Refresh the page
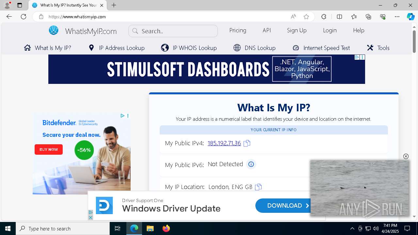This screenshot has width=418, height=235. [24, 17]
